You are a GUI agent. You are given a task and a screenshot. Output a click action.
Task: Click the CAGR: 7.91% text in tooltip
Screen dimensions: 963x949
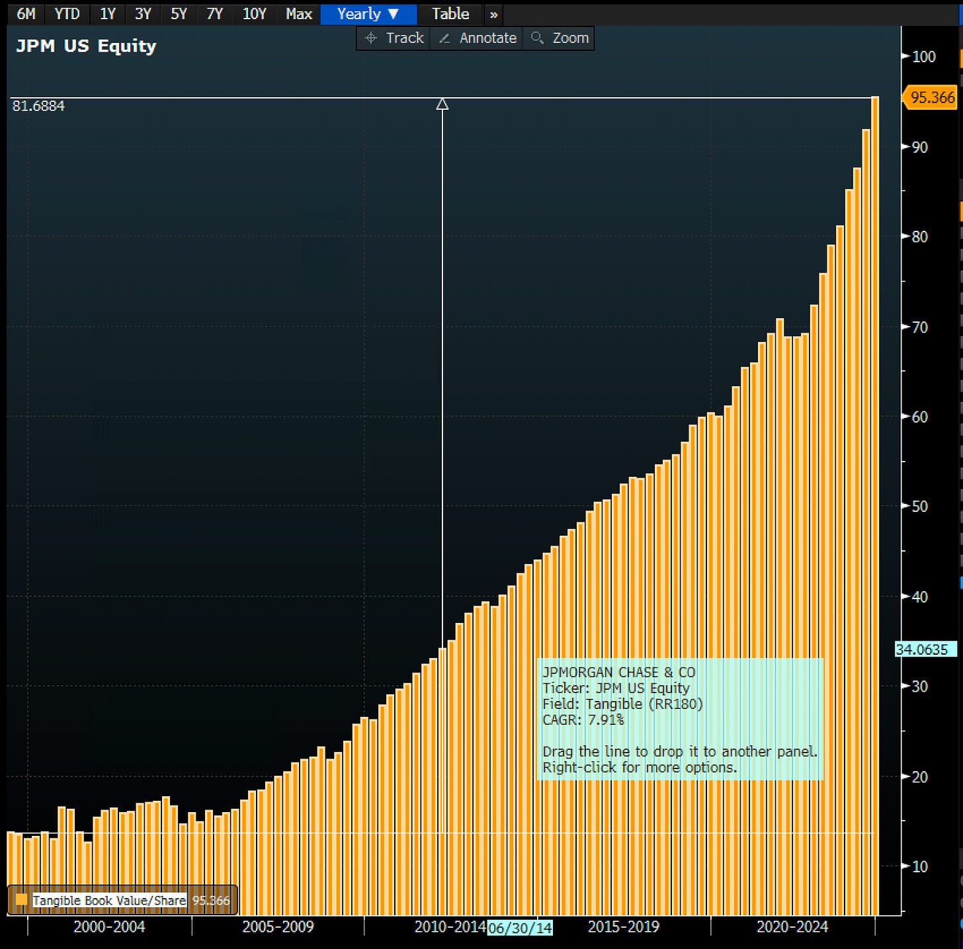583,720
